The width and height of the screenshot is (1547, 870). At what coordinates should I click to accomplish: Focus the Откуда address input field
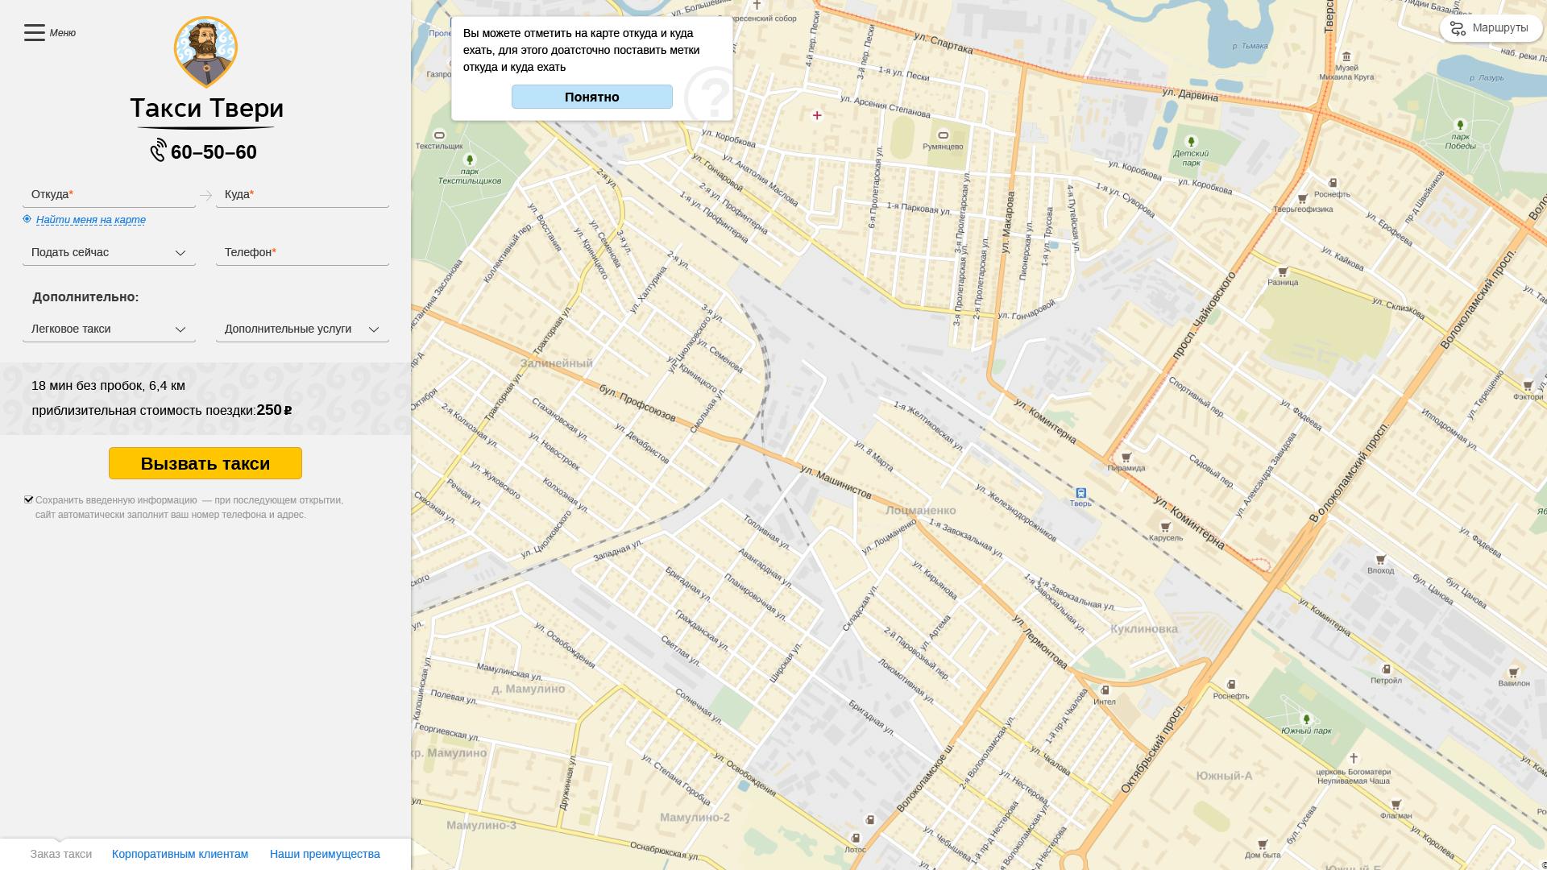(109, 195)
